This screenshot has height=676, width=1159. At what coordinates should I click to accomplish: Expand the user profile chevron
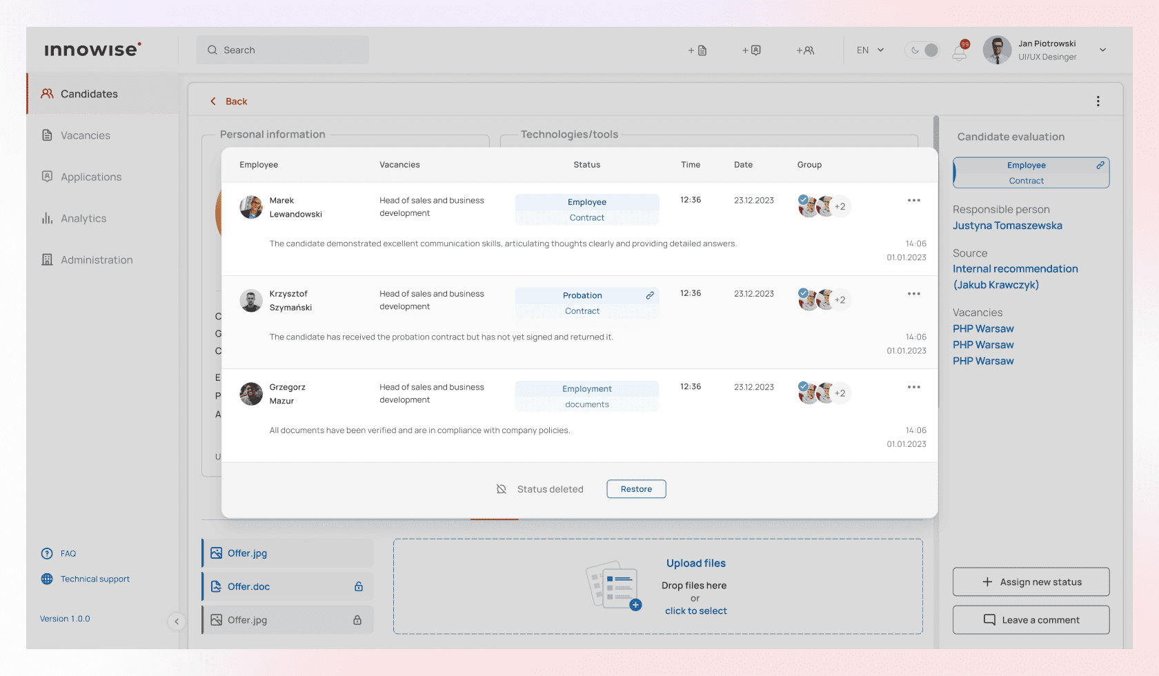(x=1102, y=50)
